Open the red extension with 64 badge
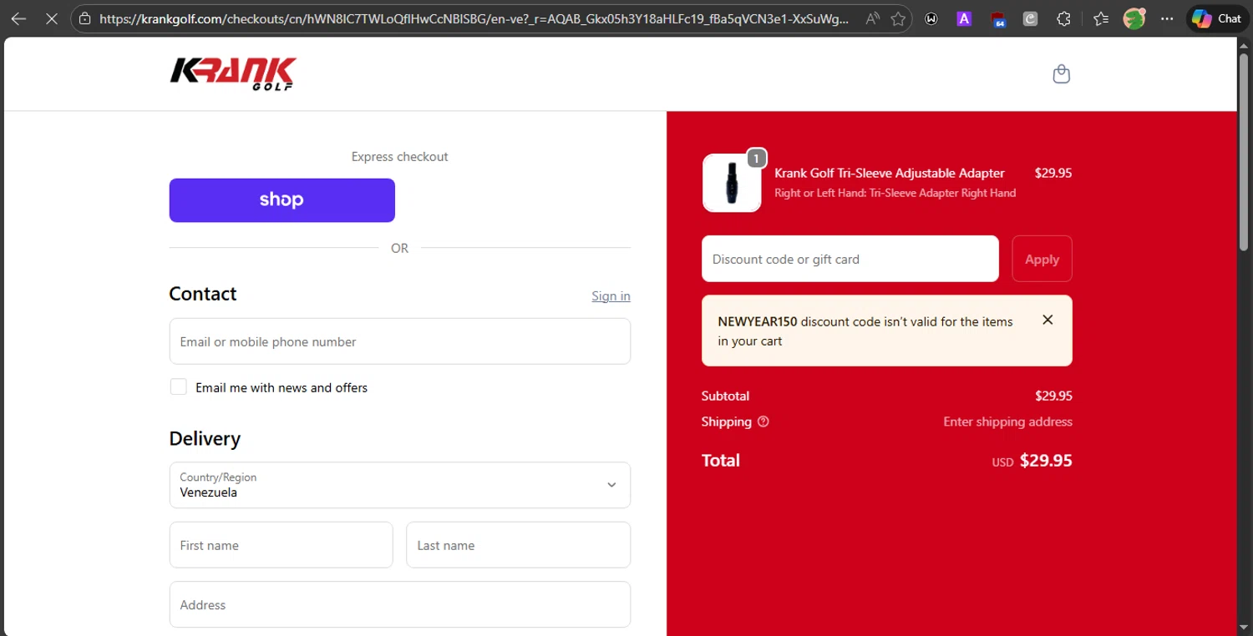Screen dimensions: 1253x636 coord(997,19)
